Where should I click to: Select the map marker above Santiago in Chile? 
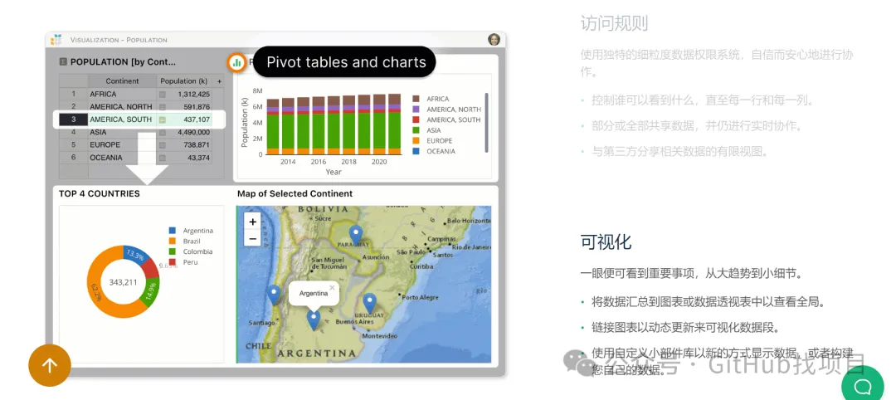tap(275, 295)
